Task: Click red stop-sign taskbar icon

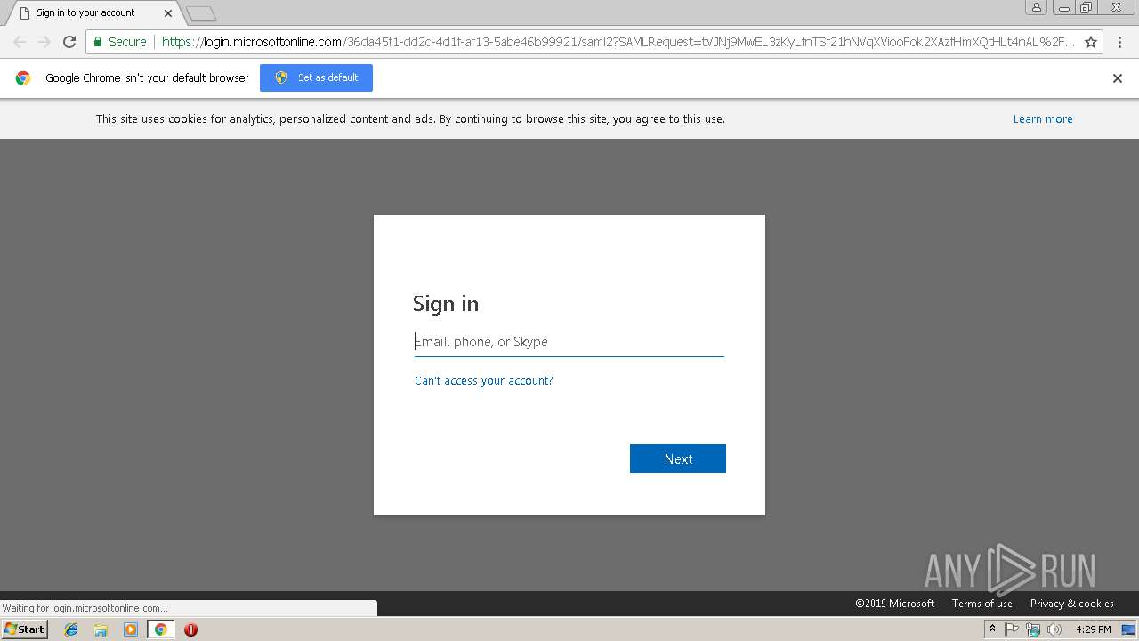Action: [190, 629]
